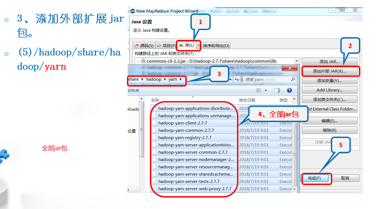Toggle the preview pane icon
The height and width of the screenshot is (209, 392).
coord(277,90)
